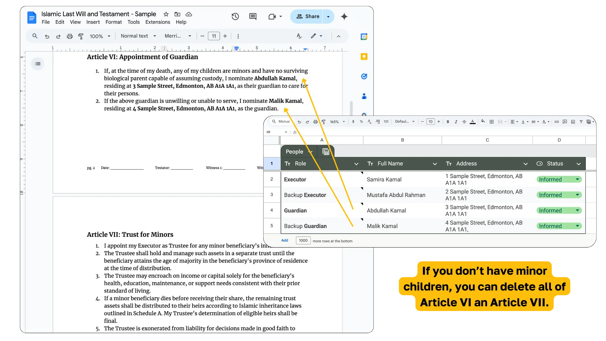
Task: Click Add rows link in Sheets
Action: pos(284,240)
